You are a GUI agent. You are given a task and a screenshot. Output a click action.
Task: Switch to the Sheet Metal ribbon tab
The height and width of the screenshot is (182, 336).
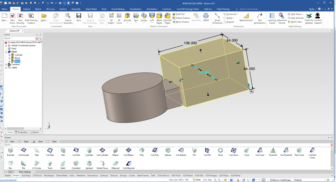tap(91, 9)
